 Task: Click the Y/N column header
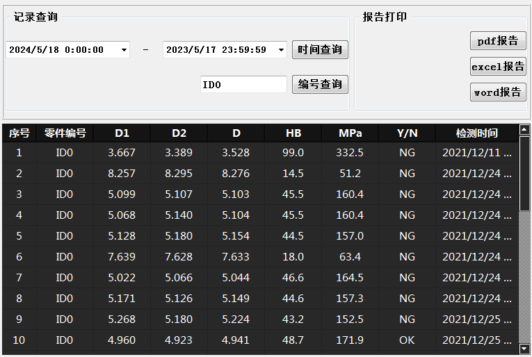pos(407,133)
